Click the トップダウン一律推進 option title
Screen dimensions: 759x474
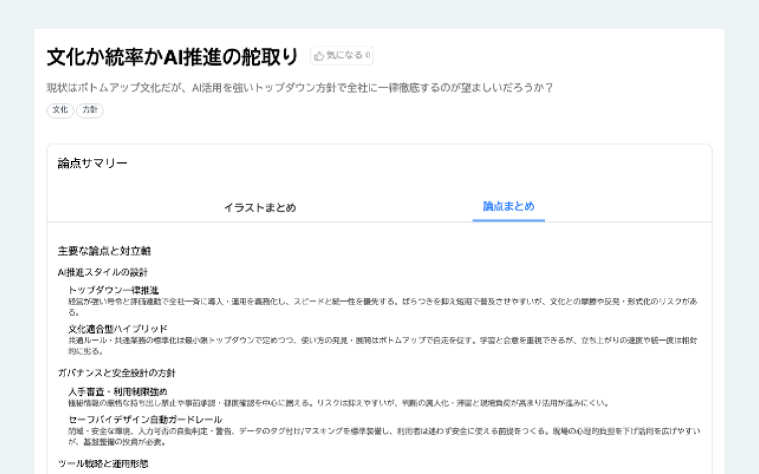point(114,290)
